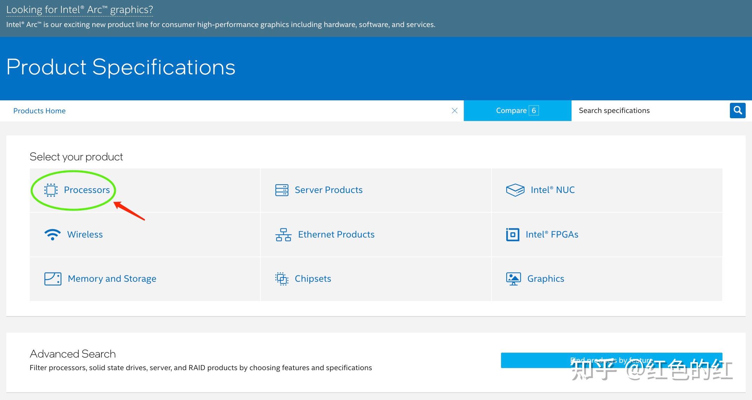752x400 pixels.
Task: Open the Server Products link
Action: pyautogui.click(x=328, y=190)
